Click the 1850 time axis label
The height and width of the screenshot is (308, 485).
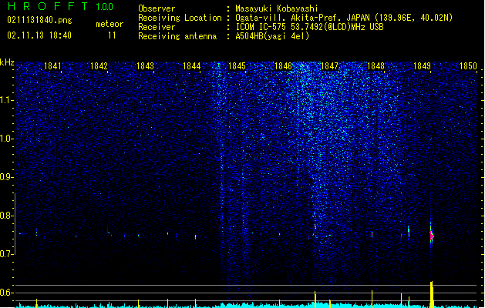tap(468, 66)
